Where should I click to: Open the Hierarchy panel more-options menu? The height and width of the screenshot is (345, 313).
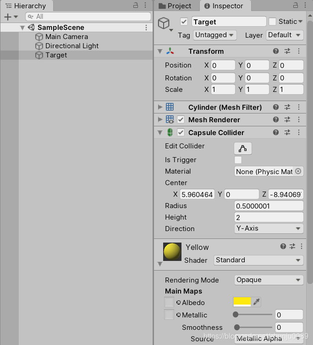[x=145, y=5]
